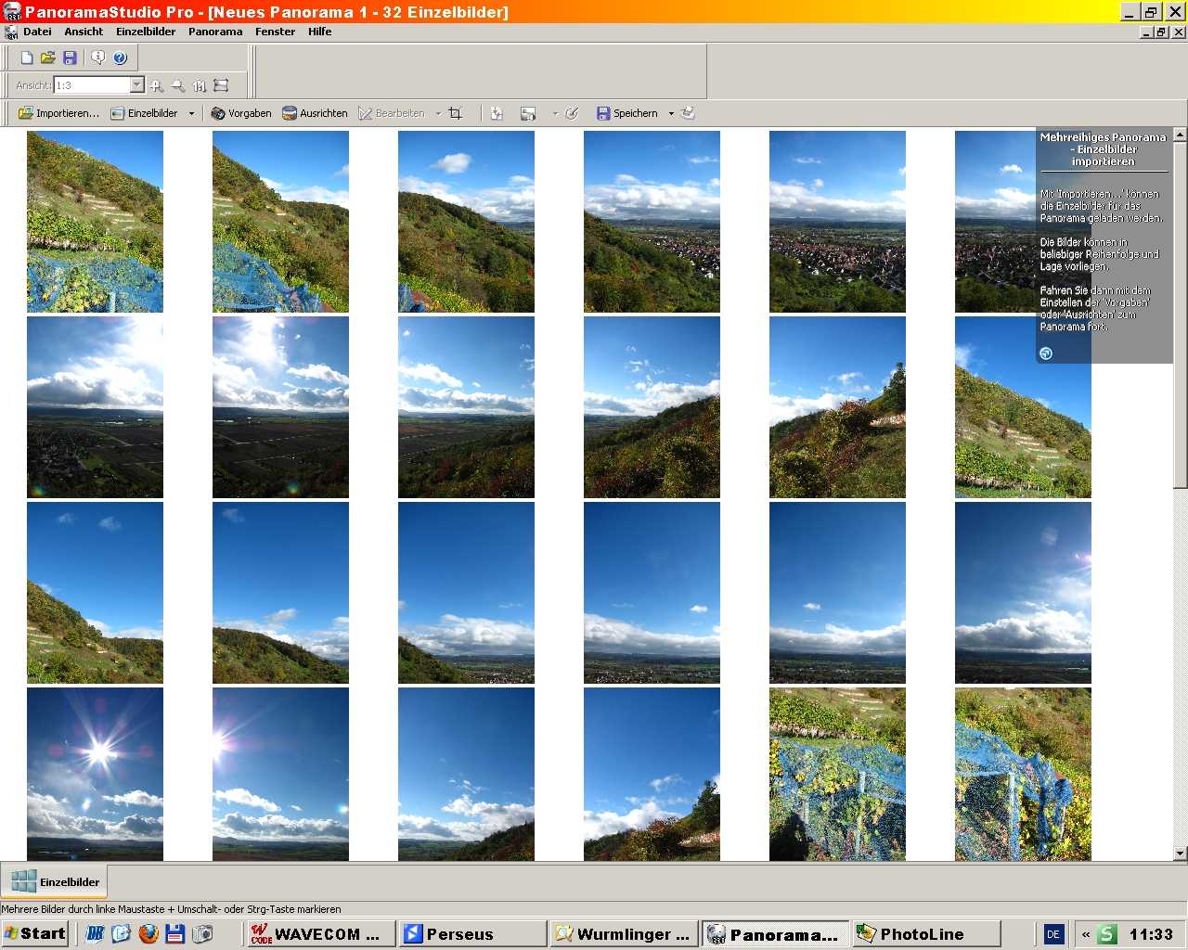Image resolution: width=1188 pixels, height=950 pixels.
Task: Click the save floppy disk icon in top toolbar
Action: pos(70,58)
